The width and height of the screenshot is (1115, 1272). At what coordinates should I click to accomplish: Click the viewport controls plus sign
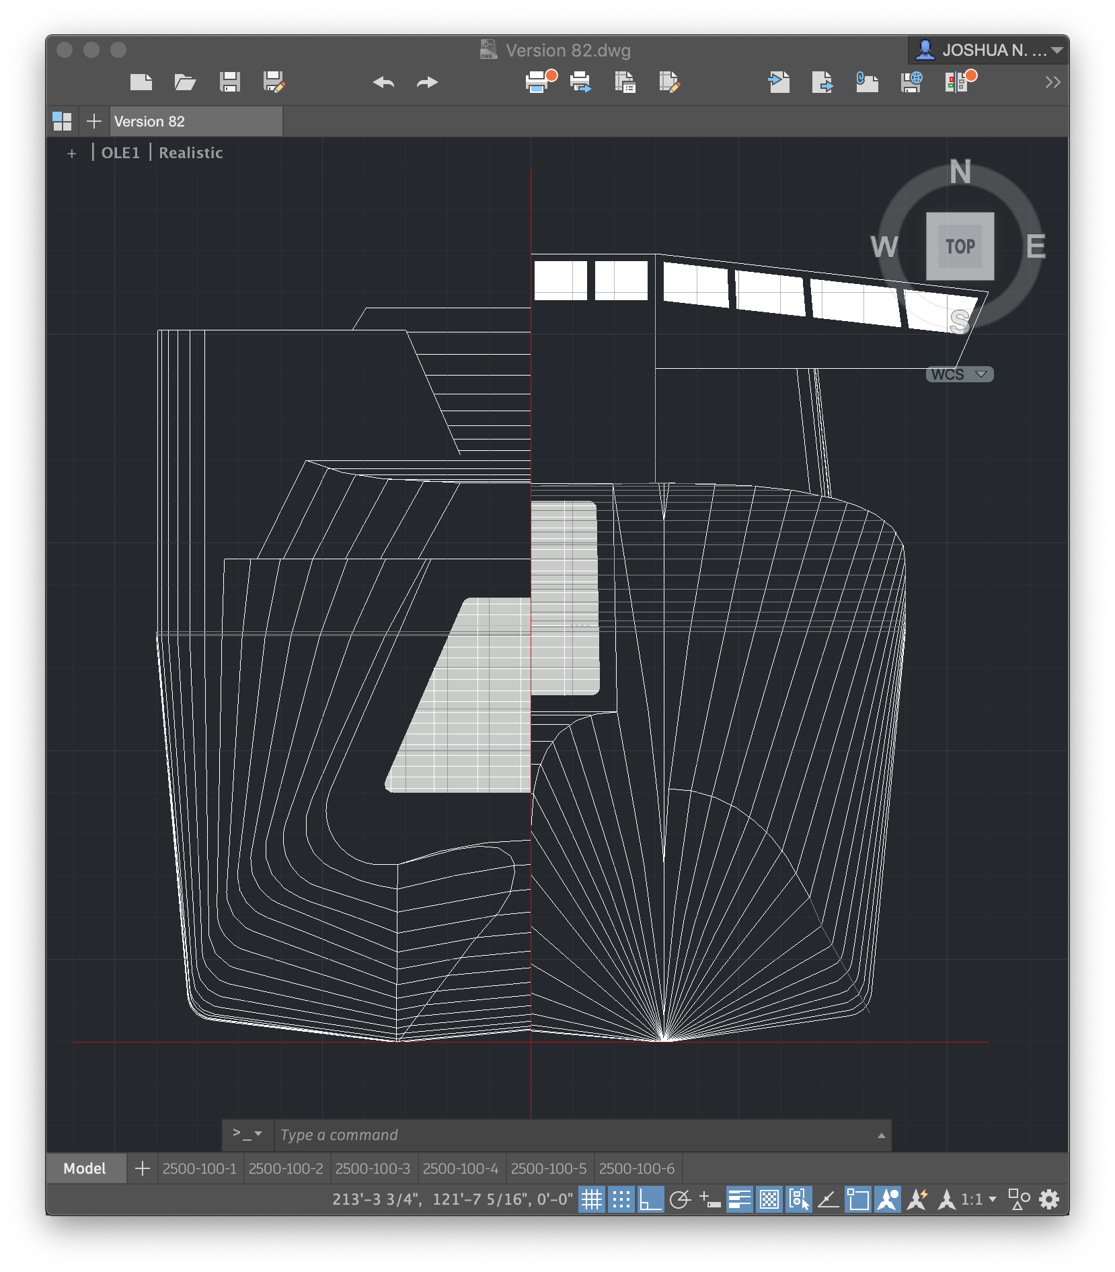[x=72, y=154]
